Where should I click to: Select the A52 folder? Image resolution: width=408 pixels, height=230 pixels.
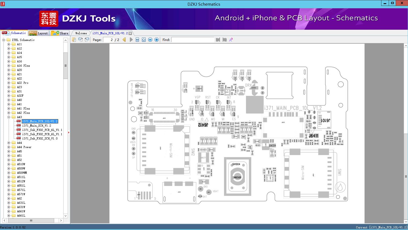19,160
